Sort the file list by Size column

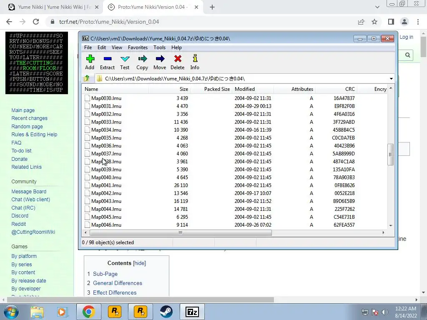pos(169,89)
